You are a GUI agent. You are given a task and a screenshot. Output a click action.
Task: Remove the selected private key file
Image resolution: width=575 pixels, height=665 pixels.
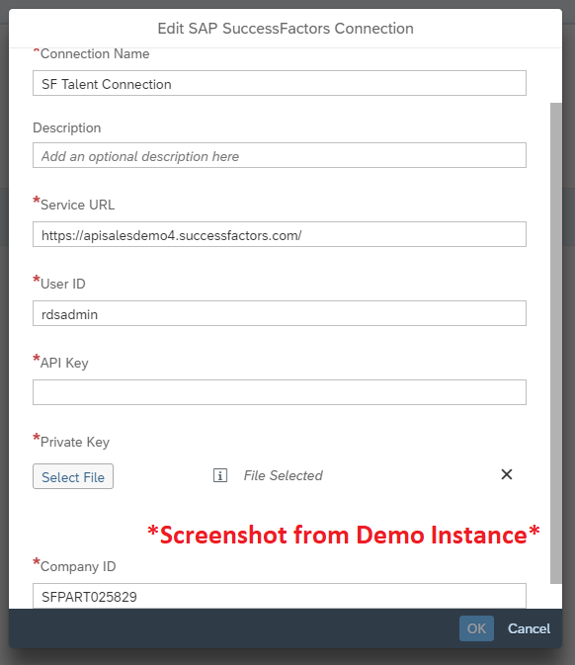[507, 474]
